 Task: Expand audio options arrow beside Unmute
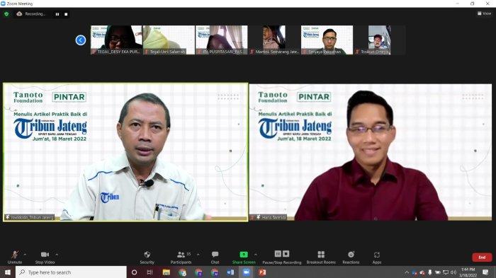tap(25, 255)
